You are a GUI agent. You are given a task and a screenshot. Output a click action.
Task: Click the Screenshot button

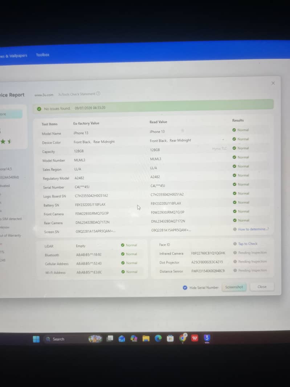point(234,287)
